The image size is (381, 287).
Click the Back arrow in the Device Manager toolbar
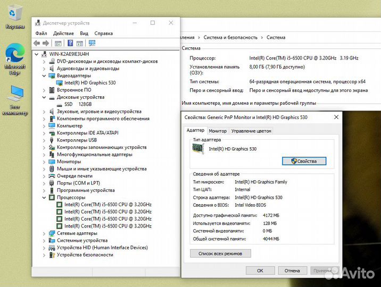coord(37,44)
